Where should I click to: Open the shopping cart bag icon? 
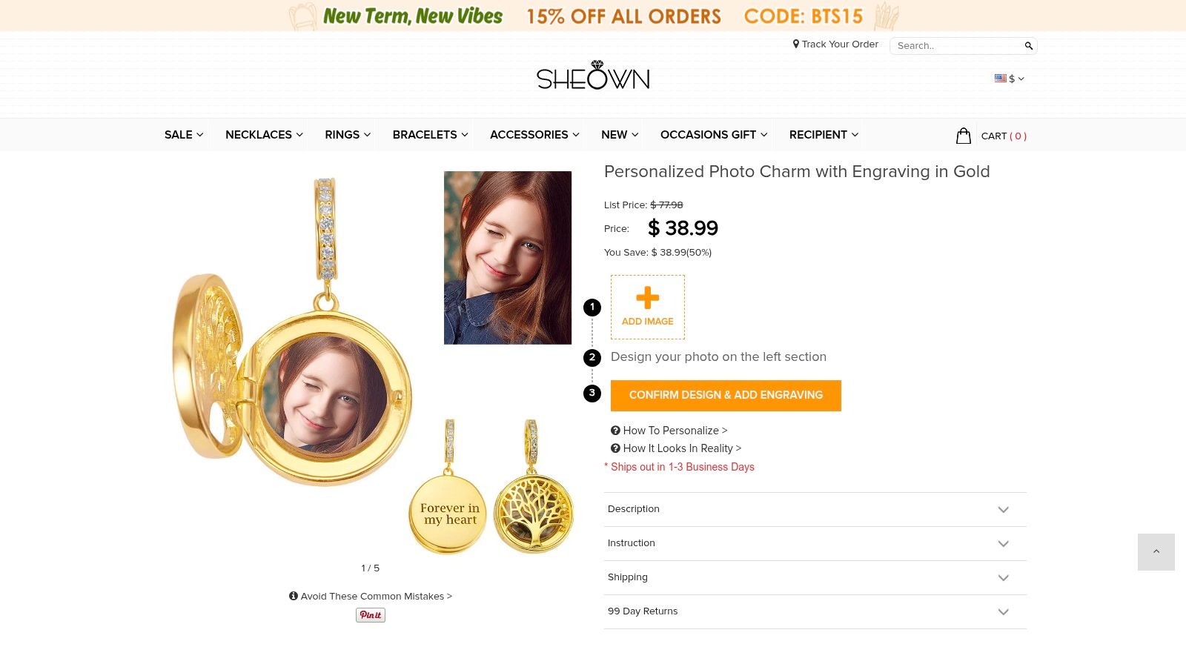[x=963, y=136]
